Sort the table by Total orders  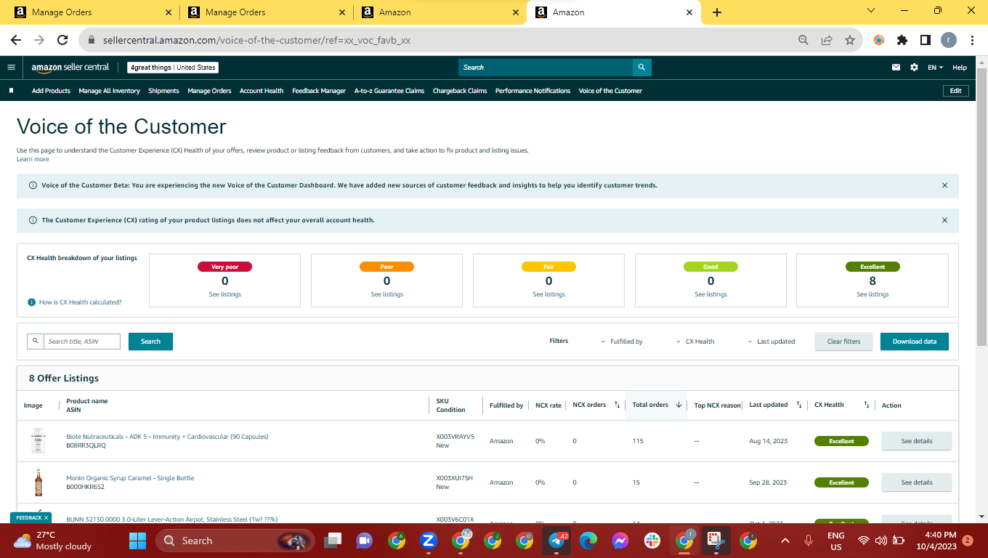[x=679, y=405]
